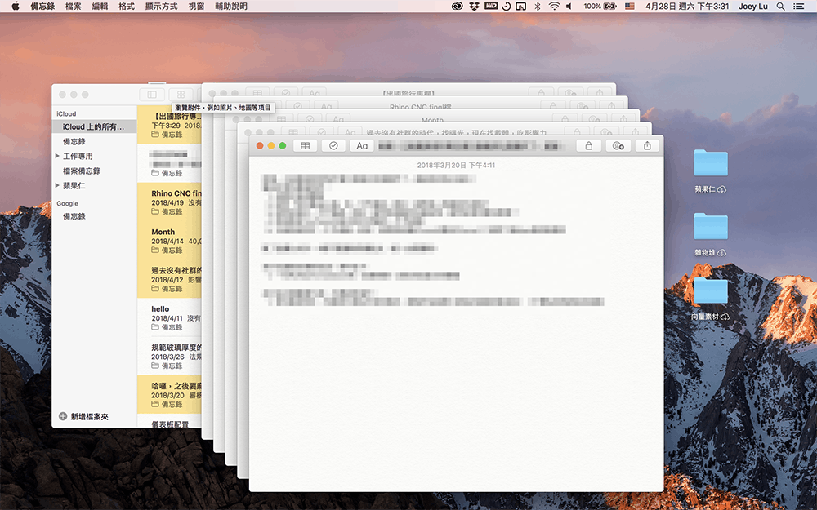Select the Google 備忘錄 folder
817x510 pixels.
coord(74,216)
